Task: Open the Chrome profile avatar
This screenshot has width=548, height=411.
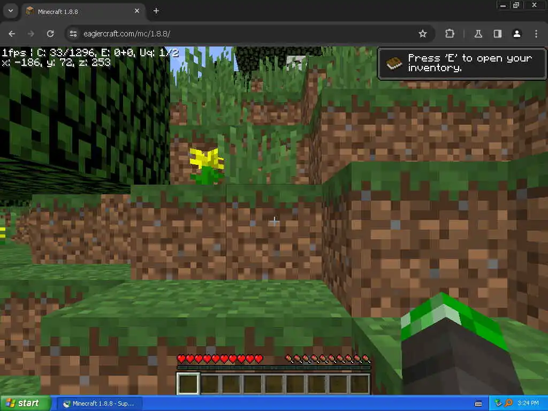Action: pos(516,34)
